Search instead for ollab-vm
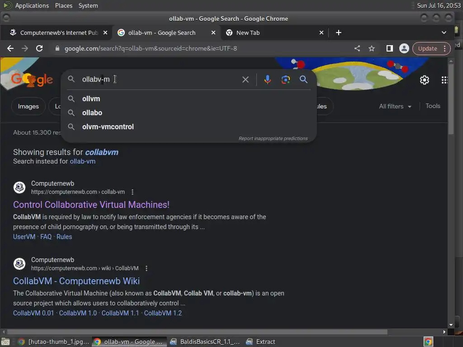The image size is (463, 347). pos(82,161)
